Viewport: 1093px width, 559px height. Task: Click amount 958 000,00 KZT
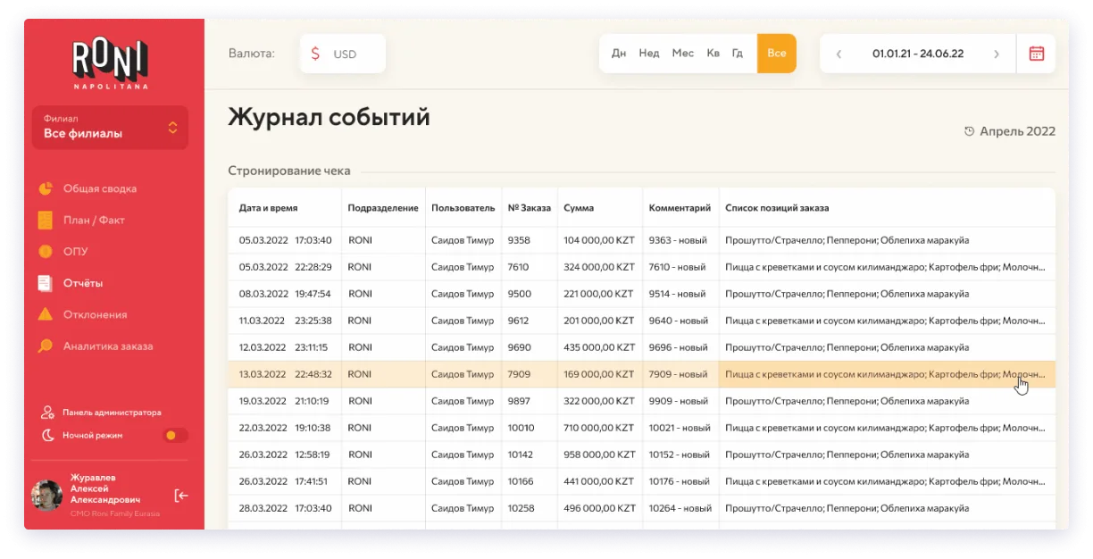click(599, 455)
